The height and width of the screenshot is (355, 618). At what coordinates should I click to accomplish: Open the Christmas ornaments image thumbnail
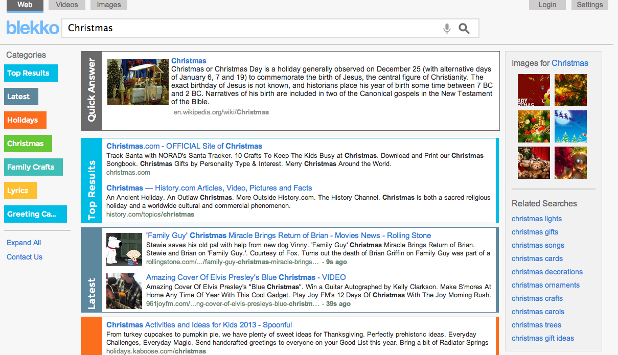[534, 127]
